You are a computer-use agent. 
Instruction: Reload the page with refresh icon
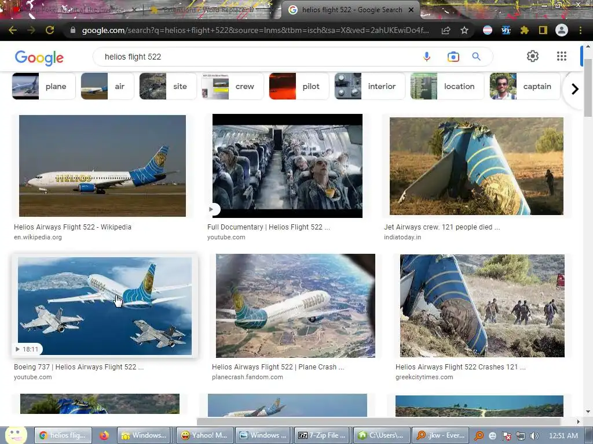point(50,30)
